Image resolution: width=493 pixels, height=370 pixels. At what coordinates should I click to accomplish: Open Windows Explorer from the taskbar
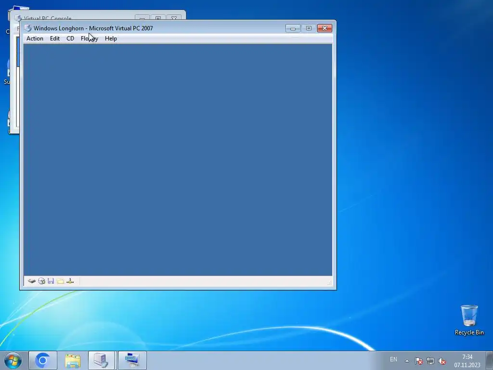click(73, 360)
